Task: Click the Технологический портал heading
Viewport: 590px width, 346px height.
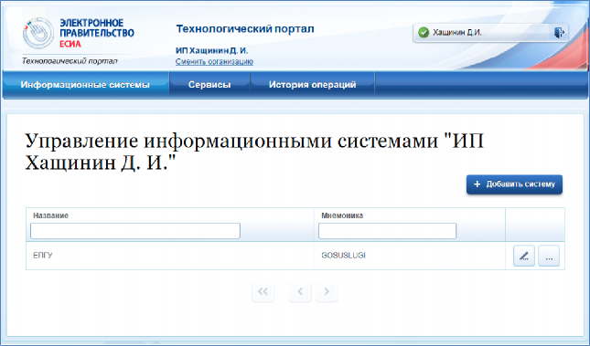Action: [245, 29]
